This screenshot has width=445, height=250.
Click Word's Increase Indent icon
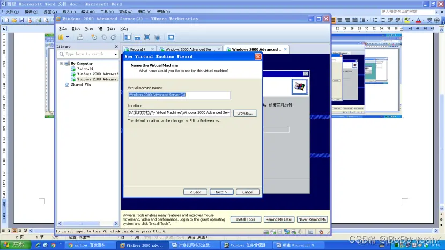(x=398, y=20)
